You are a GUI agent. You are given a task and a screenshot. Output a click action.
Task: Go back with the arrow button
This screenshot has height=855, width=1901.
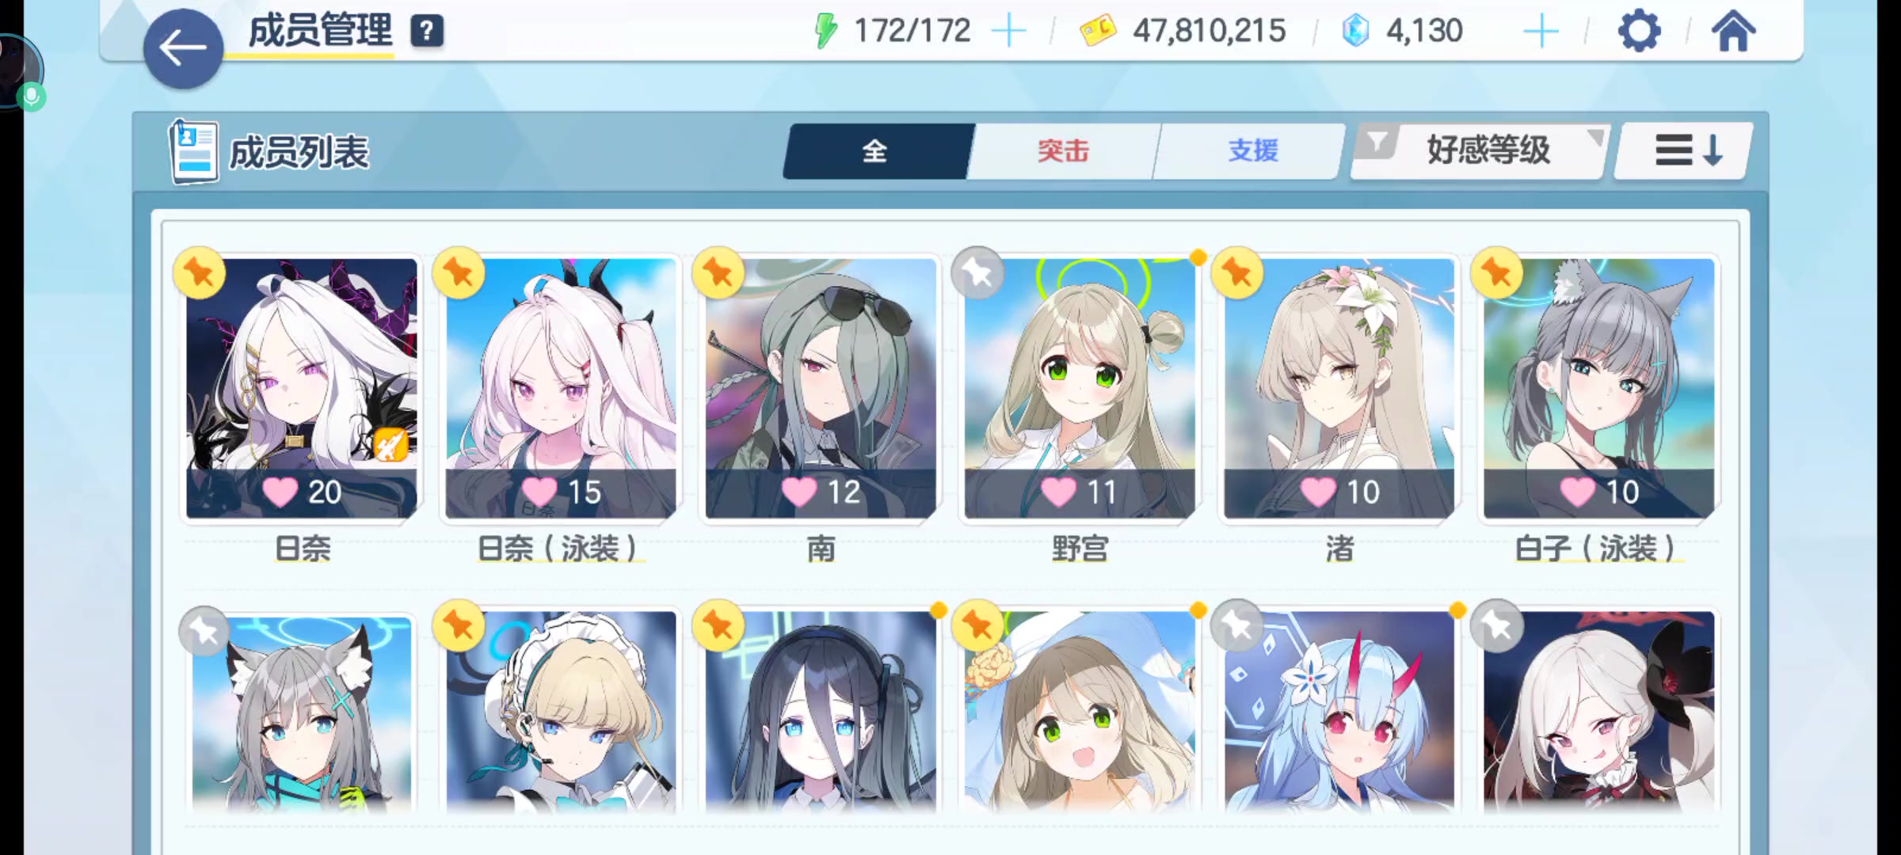coord(183,48)
